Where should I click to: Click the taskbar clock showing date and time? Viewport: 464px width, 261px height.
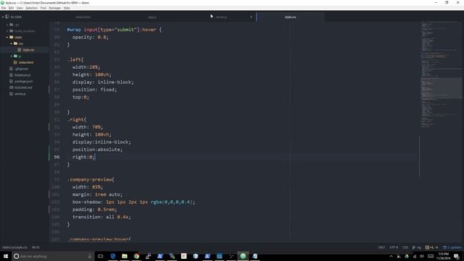443,256
